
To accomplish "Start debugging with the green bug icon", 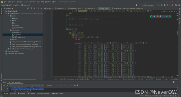I will pos(162,5).
